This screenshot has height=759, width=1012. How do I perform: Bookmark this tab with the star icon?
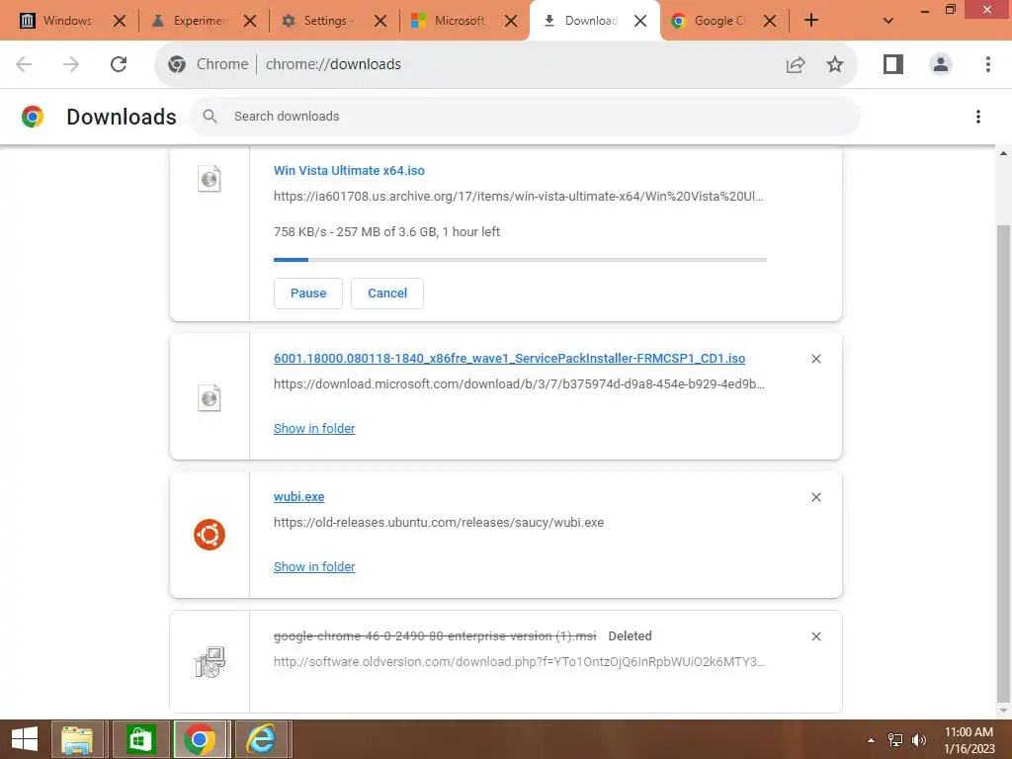pos(835,64)
